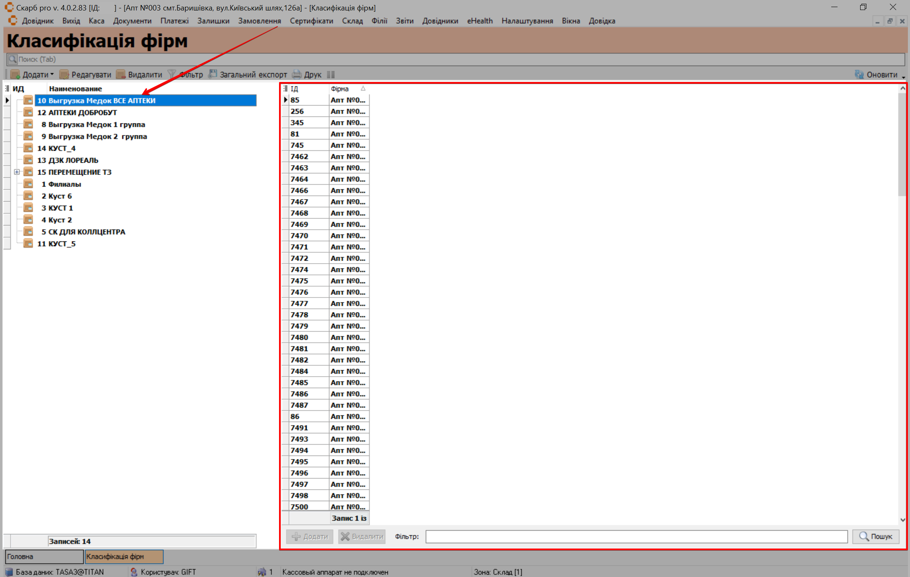Click folder icon of 12 АПТЕКИ ДОБРОБУТ
Screen dimensions: 910x577
28,112
